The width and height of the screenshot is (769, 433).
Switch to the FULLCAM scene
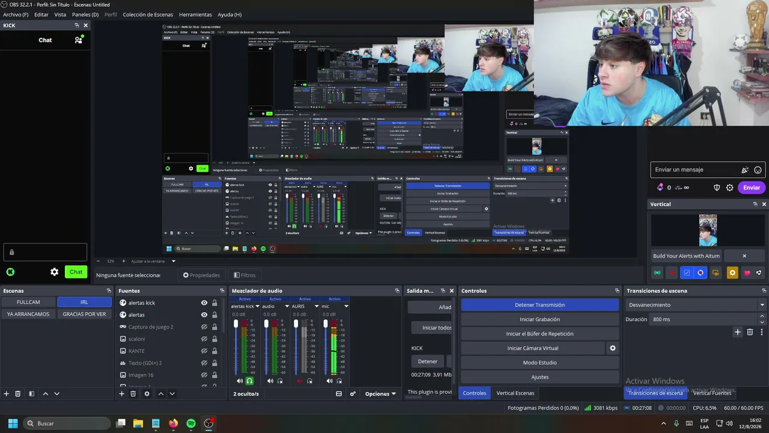[28, 302]
